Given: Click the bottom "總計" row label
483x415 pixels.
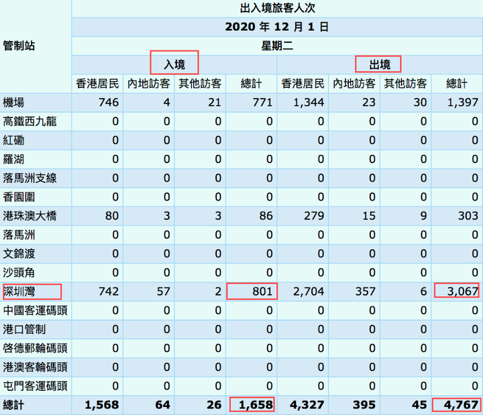Looking at the screenshot, I should pyautogui.click(x=13, y=405).
